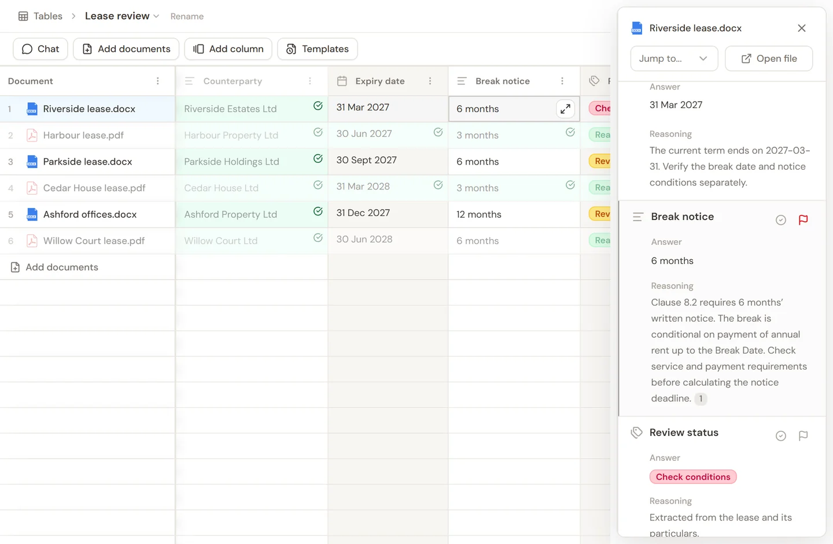
Task: Flag the Review status answer
Action: pyautogui.click(x=803, y=436)
